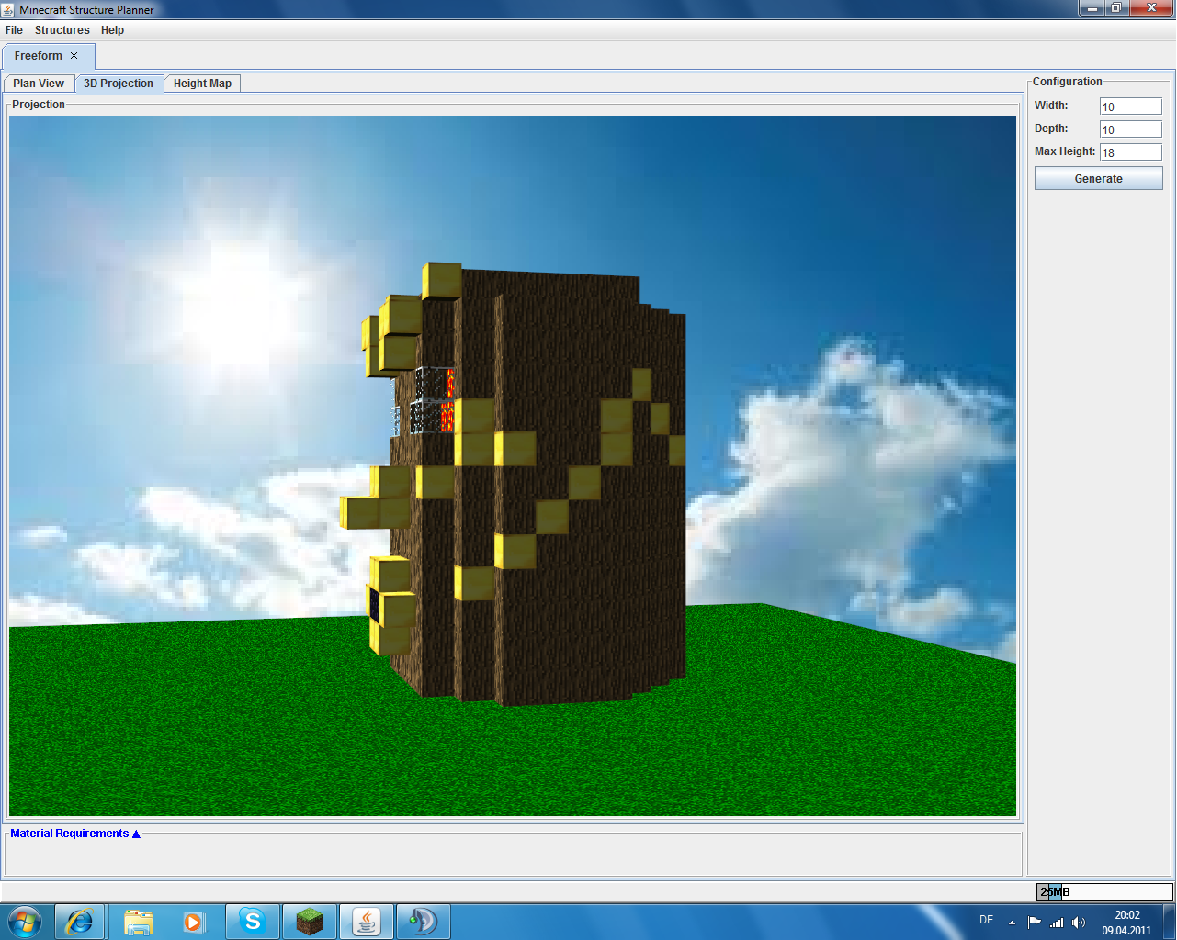This screenshot has height=940, width=1177.
Task: Open the Help menu
Action: [x=112, y=30]
